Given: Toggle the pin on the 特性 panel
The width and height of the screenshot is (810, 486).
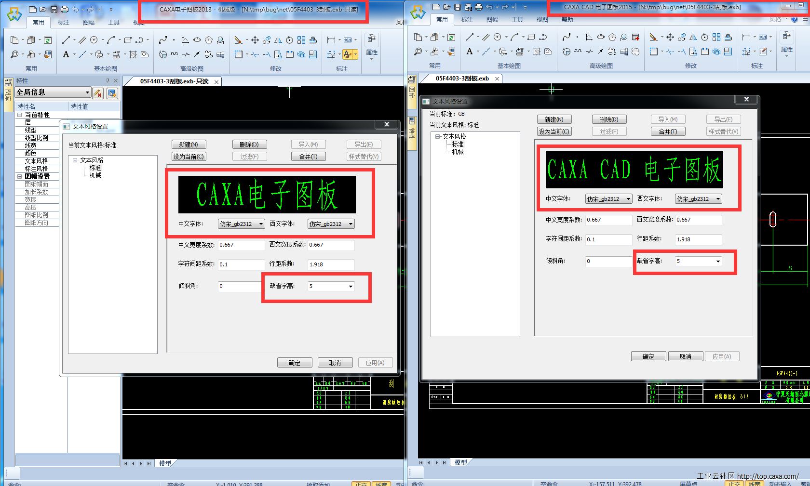Looking at the screenshot, I should click(x=108, y=81).
